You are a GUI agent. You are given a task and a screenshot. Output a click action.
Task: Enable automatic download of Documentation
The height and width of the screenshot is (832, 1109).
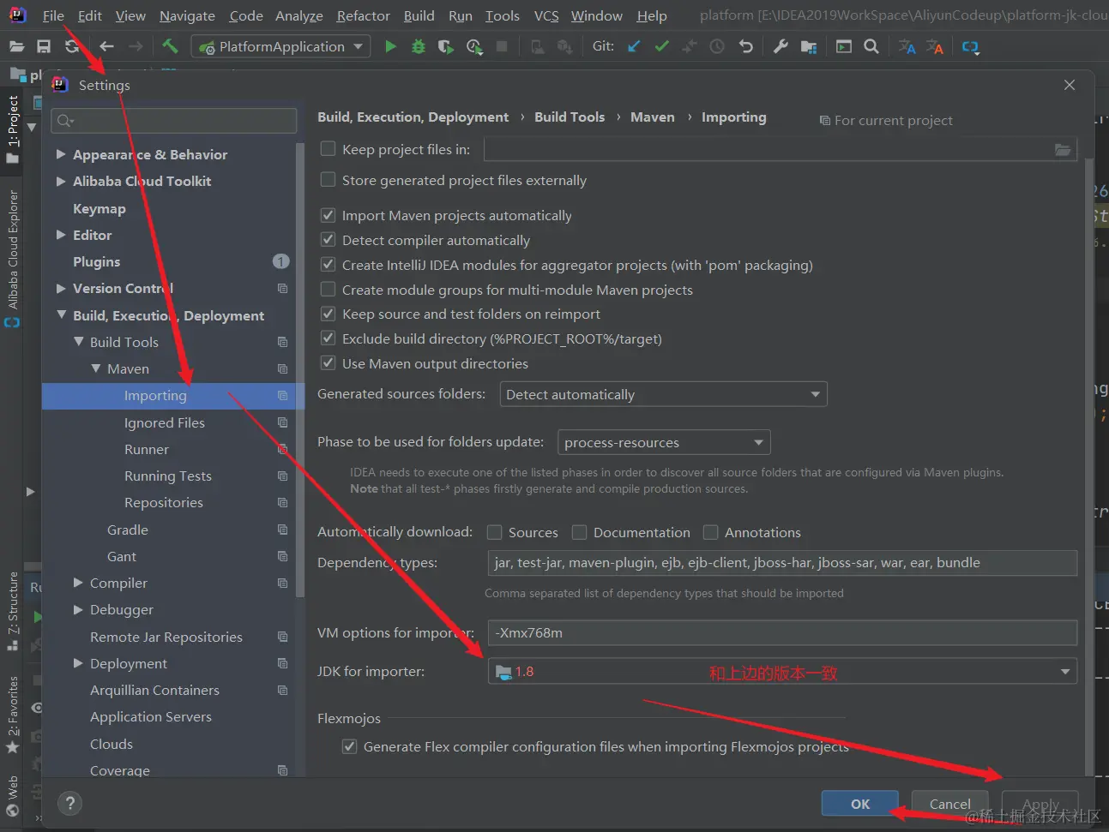click(x=579, y=532)
